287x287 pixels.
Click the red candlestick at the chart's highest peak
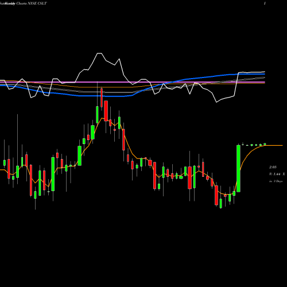point(102,98)
